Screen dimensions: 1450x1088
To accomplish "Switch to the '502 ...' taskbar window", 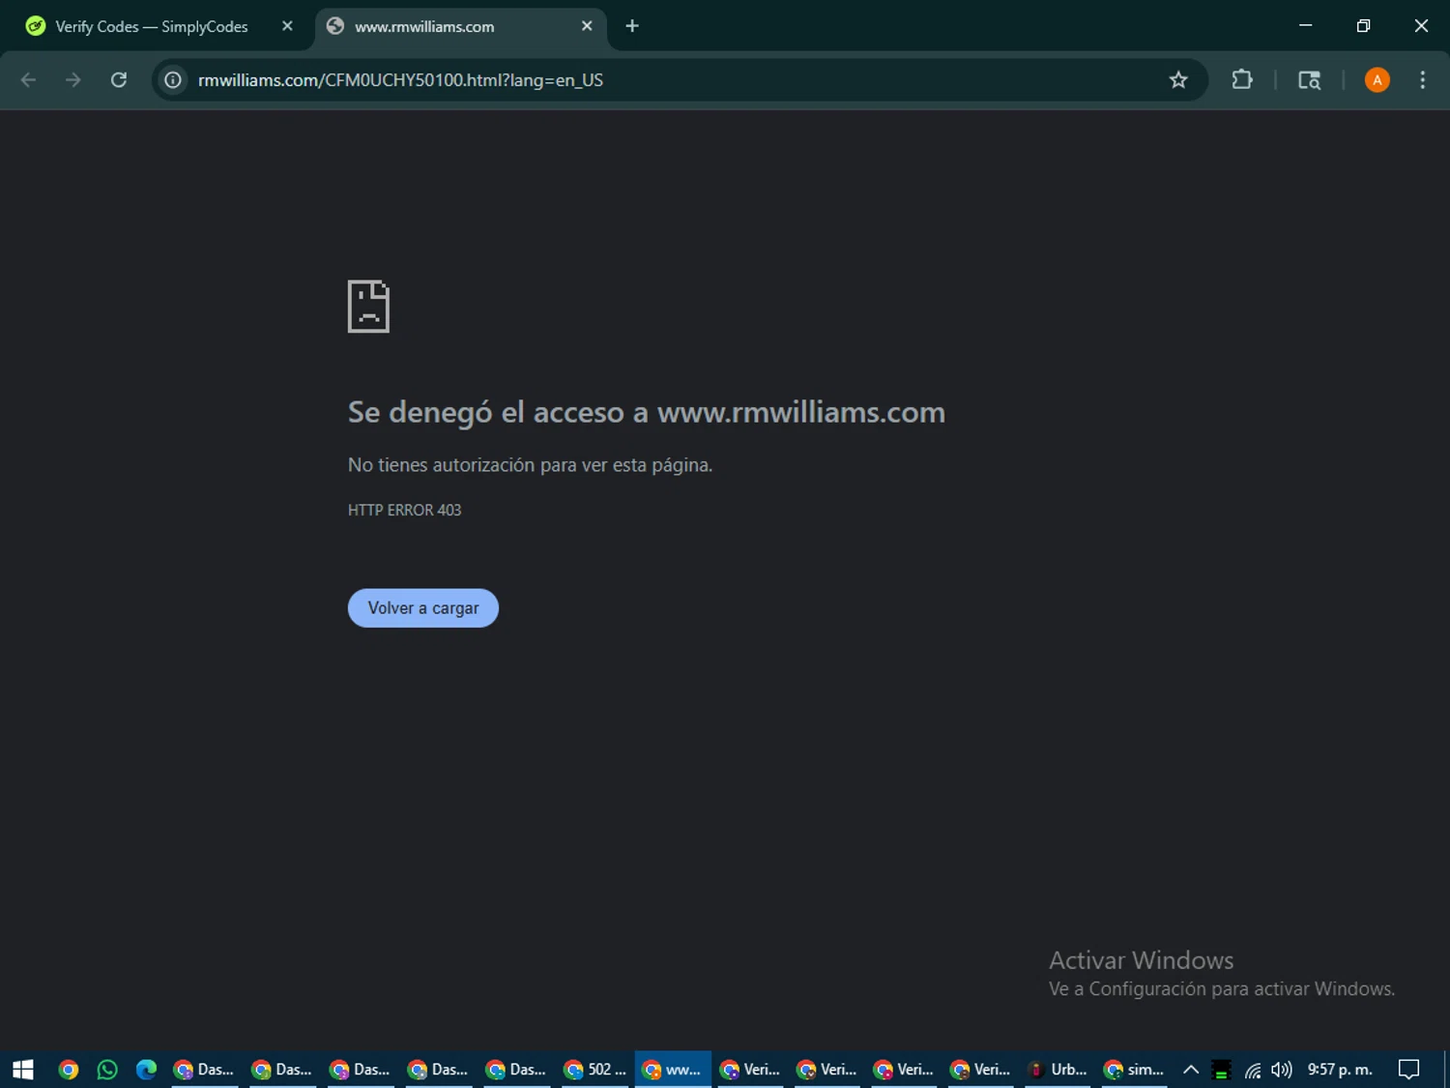I will coord(594,1069).
